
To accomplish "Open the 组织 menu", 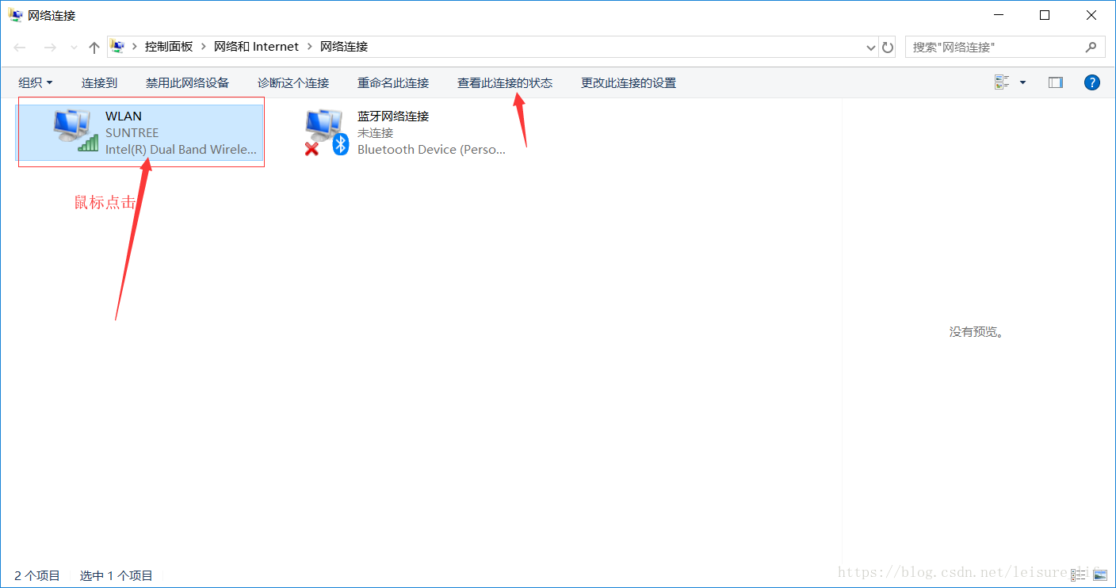I will pyautogui.click(x=36, y=82).
